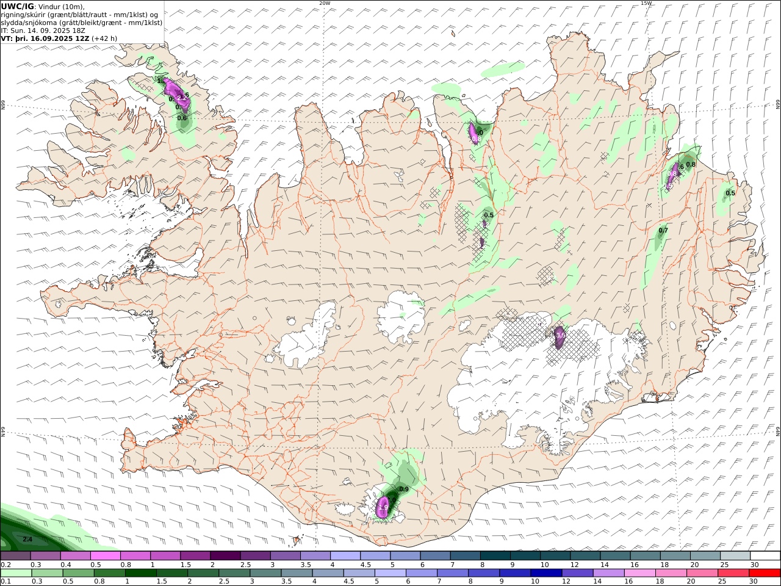The image size is (781, 586).
Task: Click the 20W longitude label
Action: pyautogui.click(x=325, y=3)
